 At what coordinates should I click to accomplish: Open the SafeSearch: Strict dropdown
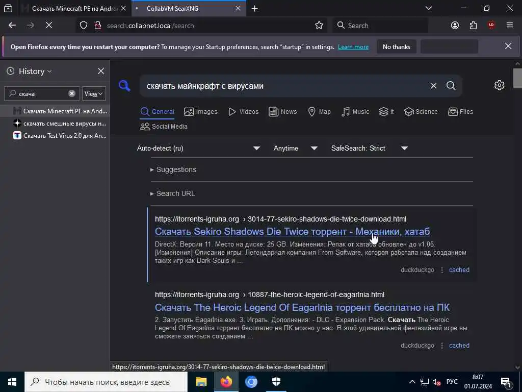point(370,148)
